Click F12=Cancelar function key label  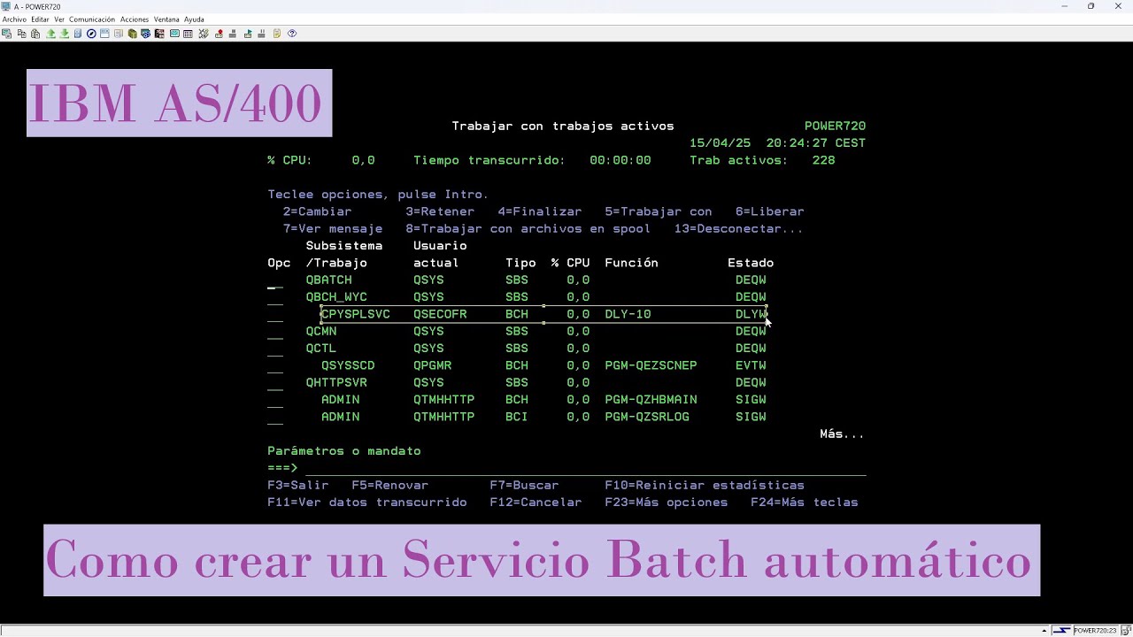point(536,503)
